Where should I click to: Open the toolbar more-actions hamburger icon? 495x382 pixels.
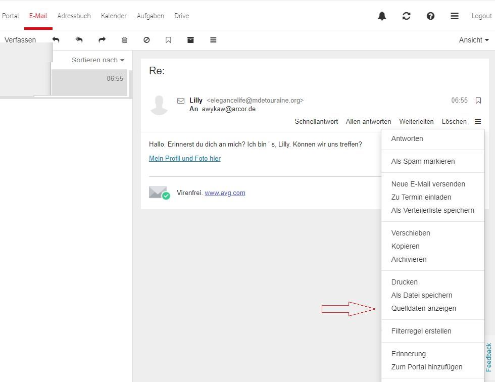213,40
